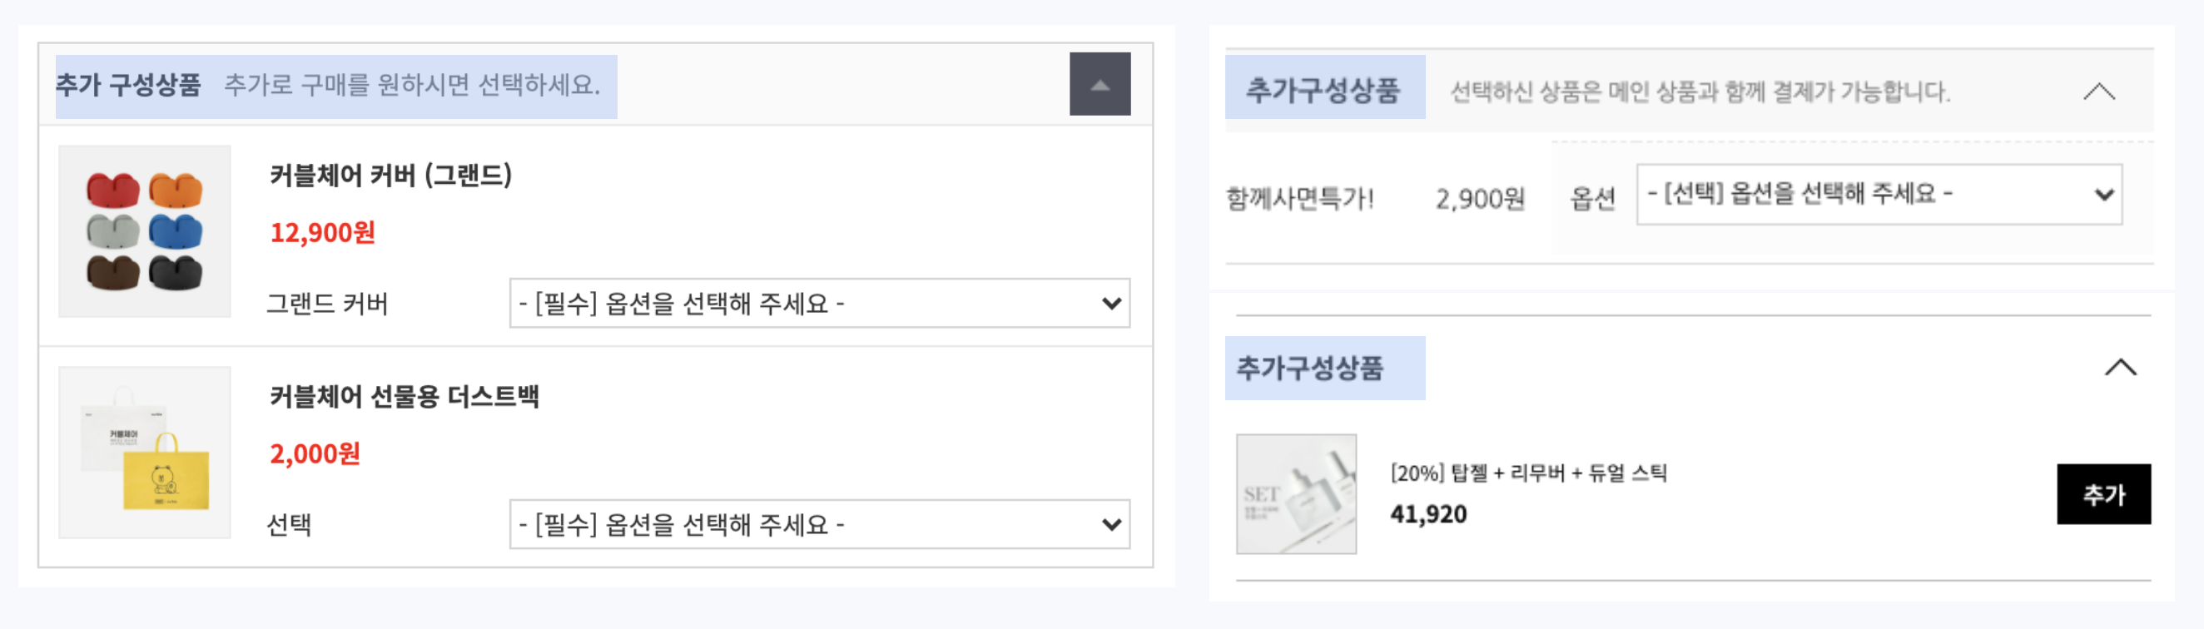The width and height of the screenshot is (2204, 629).
Task: Click the SET product thumbnail image
Action: tap(1295, 493)
